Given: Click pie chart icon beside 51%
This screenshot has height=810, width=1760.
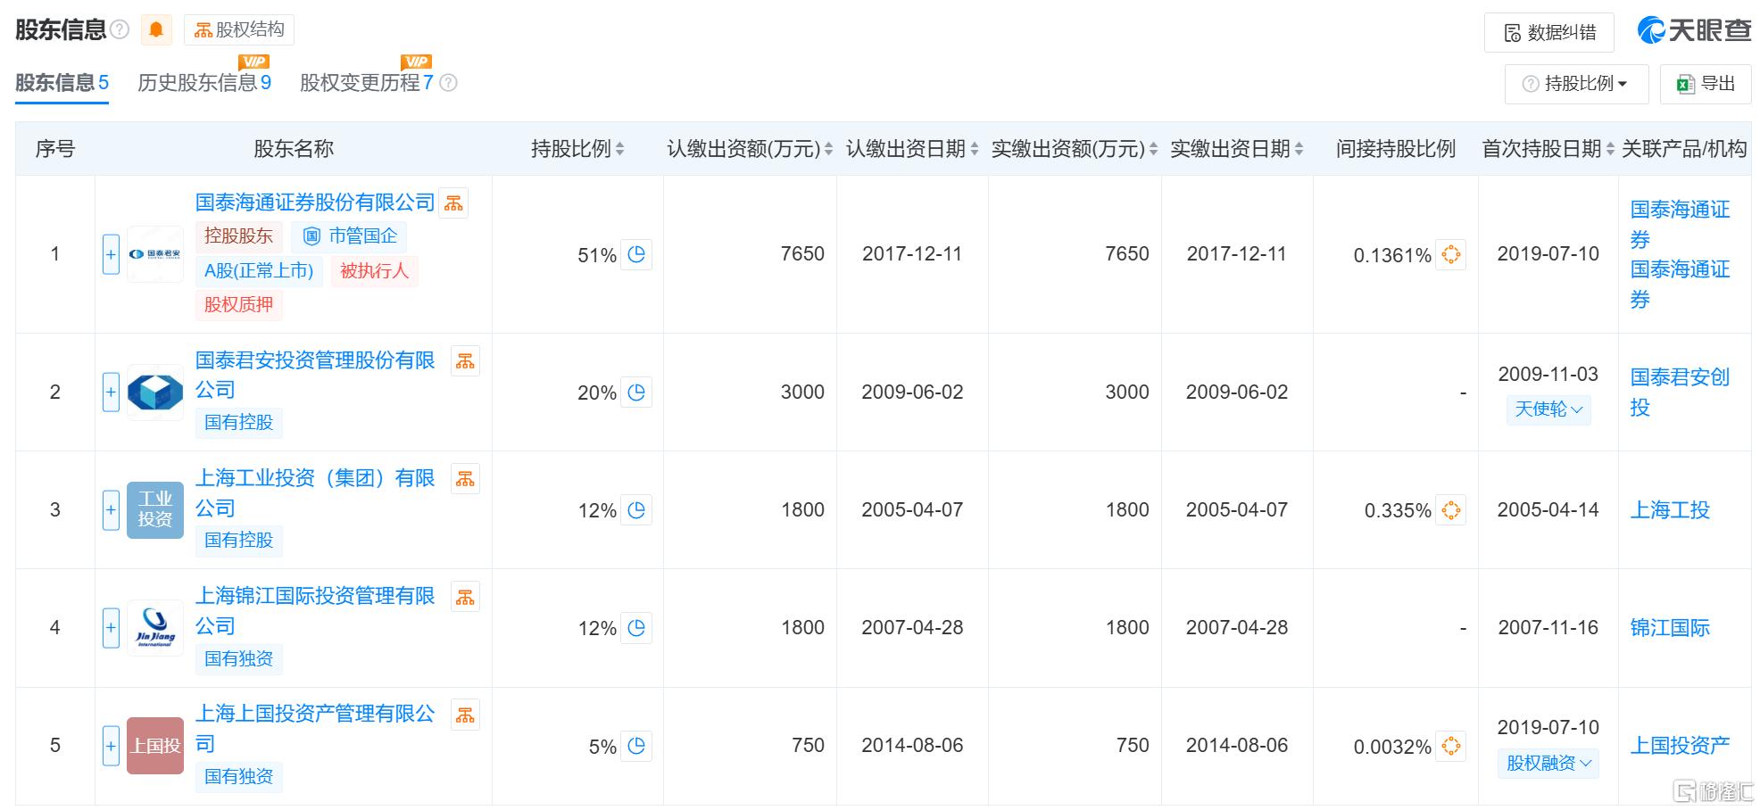Looking at the screenshot, I should click(636, 255).
